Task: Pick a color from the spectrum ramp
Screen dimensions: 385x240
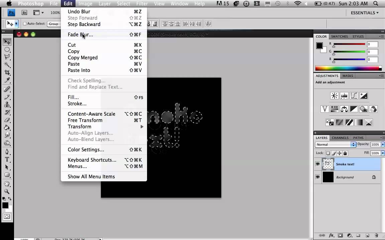Action: pyautogui.click(x=348, y=68)
